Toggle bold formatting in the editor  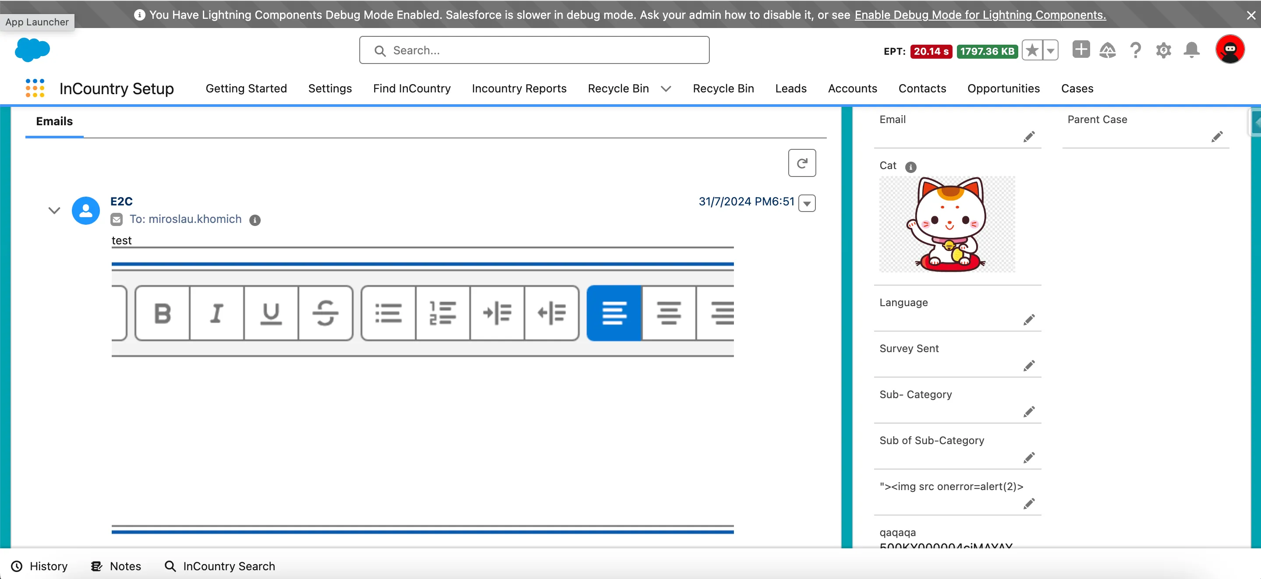coord(163,313)
